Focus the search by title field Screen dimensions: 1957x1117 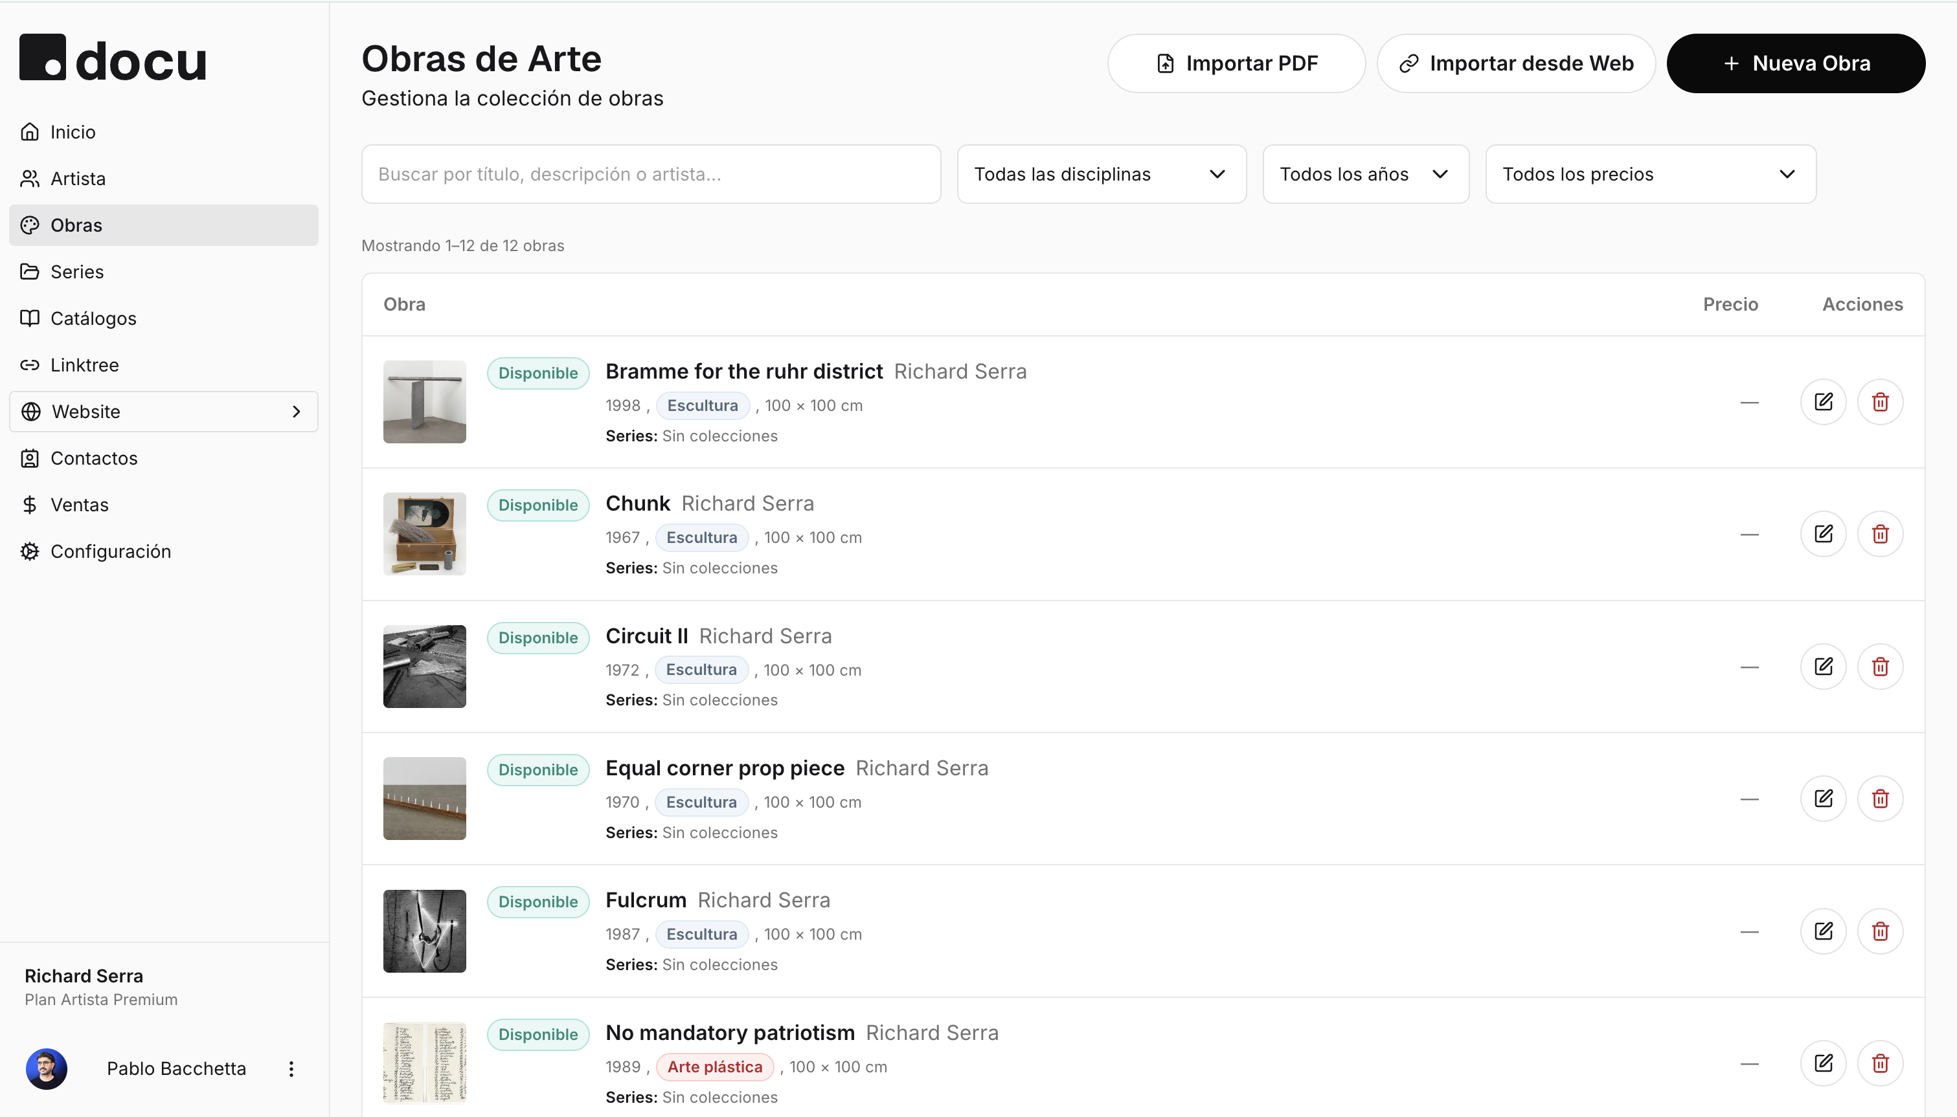pyautogui.click(x=651, y=174)
